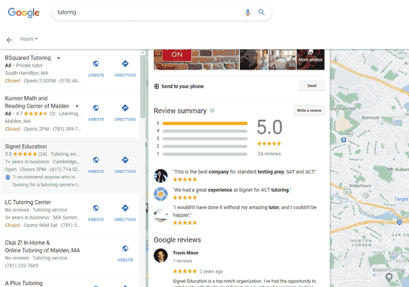Click 'This is the best company' review quote
The image size is (409, 287).
[245, 172]
